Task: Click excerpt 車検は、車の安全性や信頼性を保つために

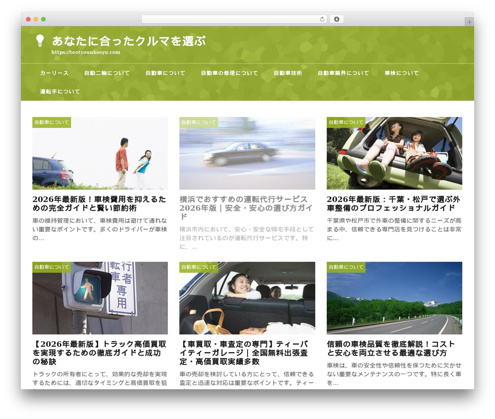Action: point(394,374)
